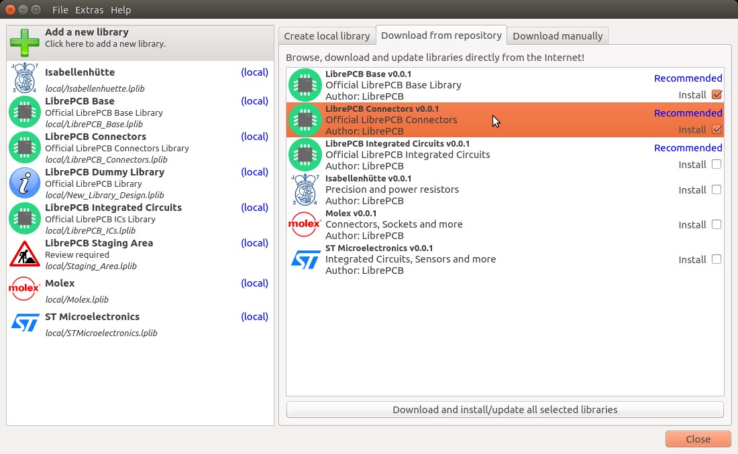Check the Install box for Isabellenhütte v0.0.1
Viewport: 738px width, 454px height.
pyautogui.click(x=716, y=190)
